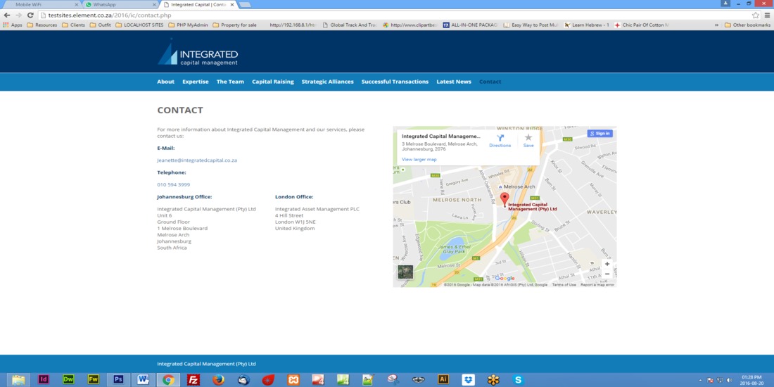Viewport: 774px width, 387px height.
Task: Open a new browser tab
Action: pyautogui.click(x=245, y=4)
